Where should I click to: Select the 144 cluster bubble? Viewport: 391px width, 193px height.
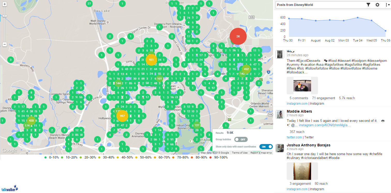118,83
